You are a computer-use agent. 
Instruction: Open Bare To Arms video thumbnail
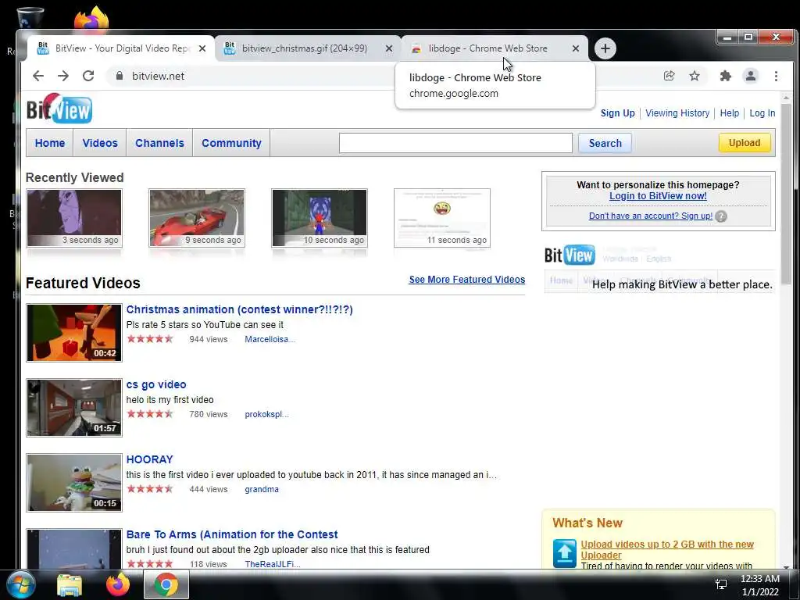[74, 549]
